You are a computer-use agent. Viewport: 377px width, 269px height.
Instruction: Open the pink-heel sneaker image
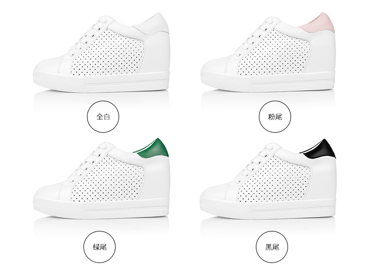[x=268, y=52]
